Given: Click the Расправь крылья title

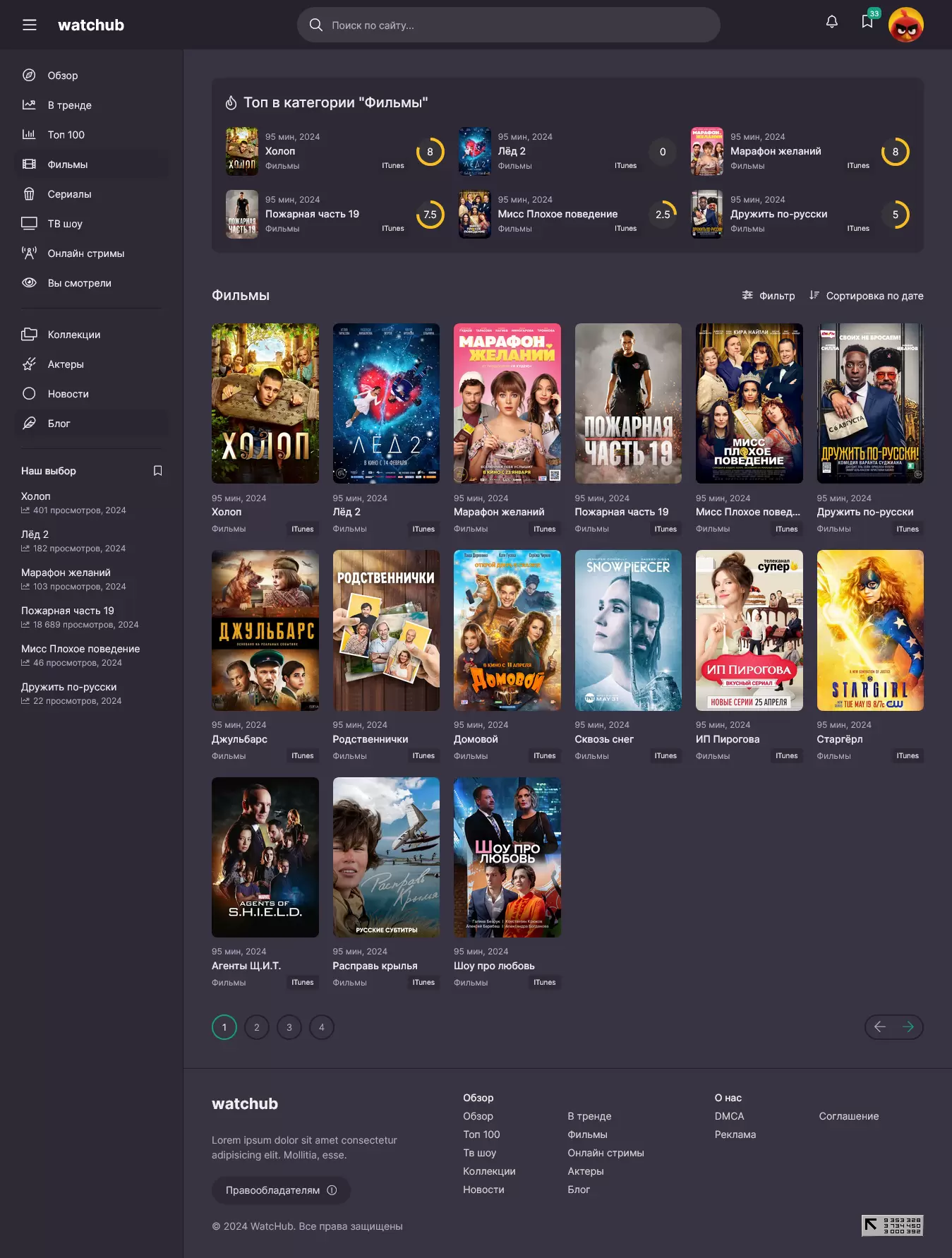Looking at the screenshot, I should (375, 966).
